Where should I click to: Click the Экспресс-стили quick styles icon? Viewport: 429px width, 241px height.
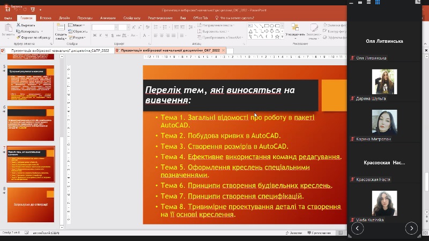[314, 27]
